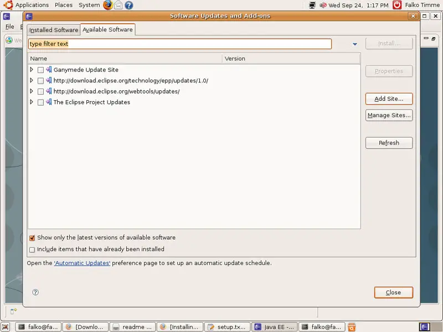
Task: Click the minimize view icon in Eclipse window
Action: (426, 38)
